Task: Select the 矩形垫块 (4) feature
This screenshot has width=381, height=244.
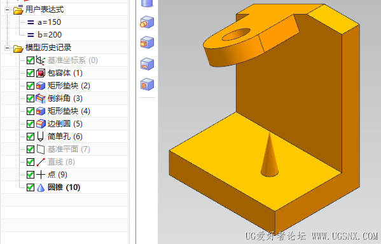Action: (69, 111)
